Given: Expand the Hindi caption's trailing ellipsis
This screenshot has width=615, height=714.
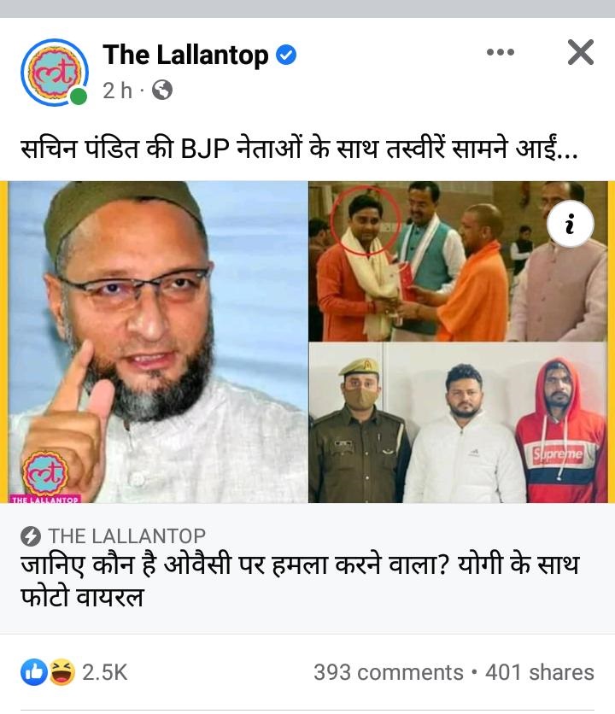Looking at the screenshot, I should click(567, 153).
